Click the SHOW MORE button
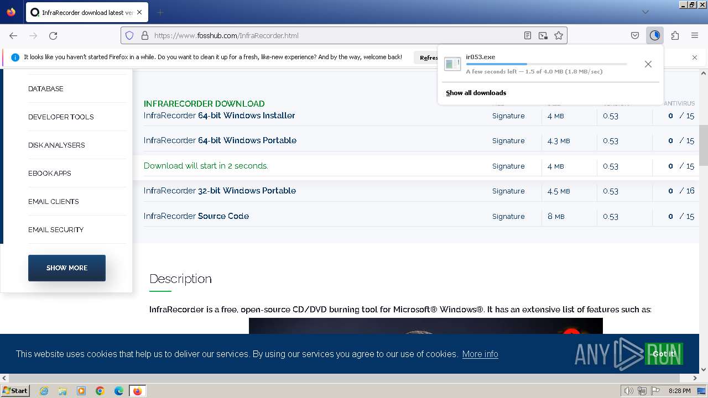The height and width of the screenshot is (398, 708). tap(67, 268)
